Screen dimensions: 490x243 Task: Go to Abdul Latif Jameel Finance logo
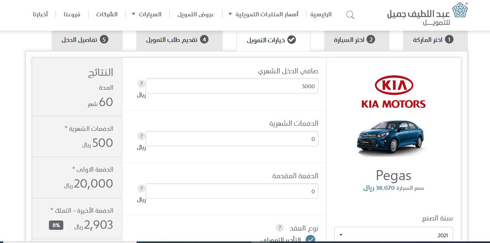pos(428,14)
